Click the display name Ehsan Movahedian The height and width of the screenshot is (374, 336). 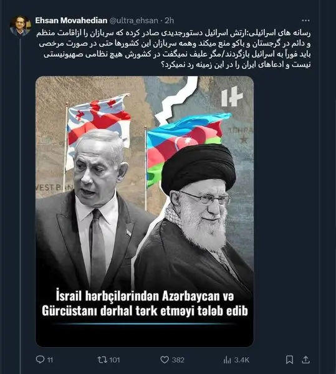click(71, 21)
